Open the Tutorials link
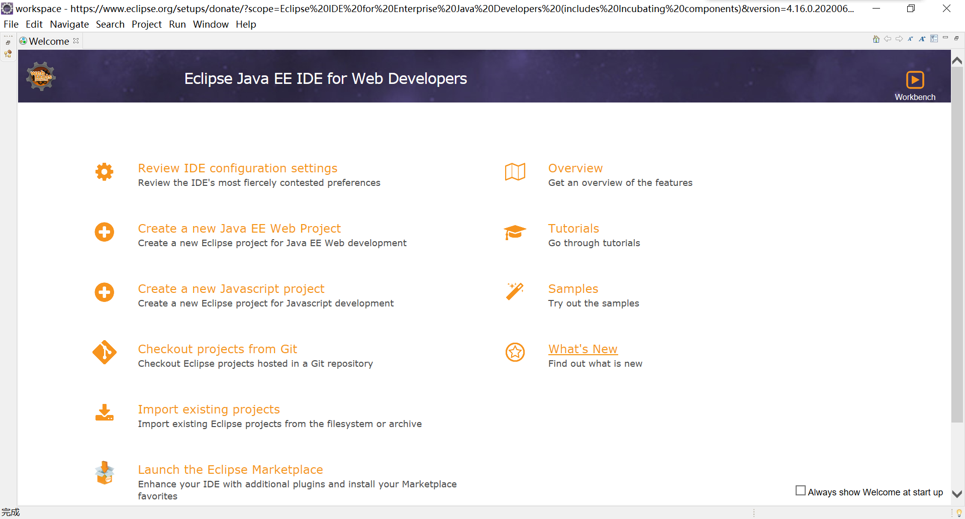The image size is (965, 519). 573,229
